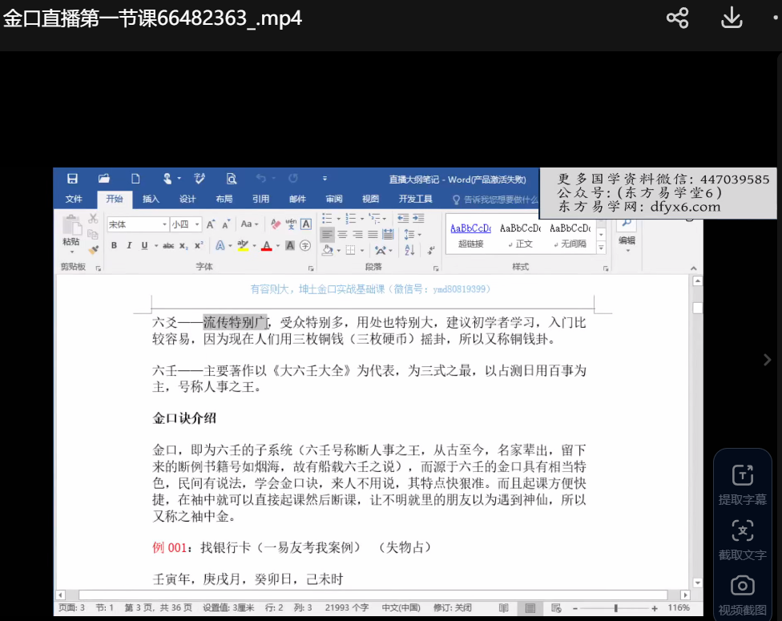782x621 pixels.
Task: Click 截取文字 to capture text
Action: pos(742,539)
